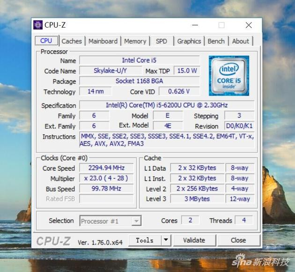
Task: Click the L1 Inst. 2 x 32 KBytes value
Action: coord(197,178)
